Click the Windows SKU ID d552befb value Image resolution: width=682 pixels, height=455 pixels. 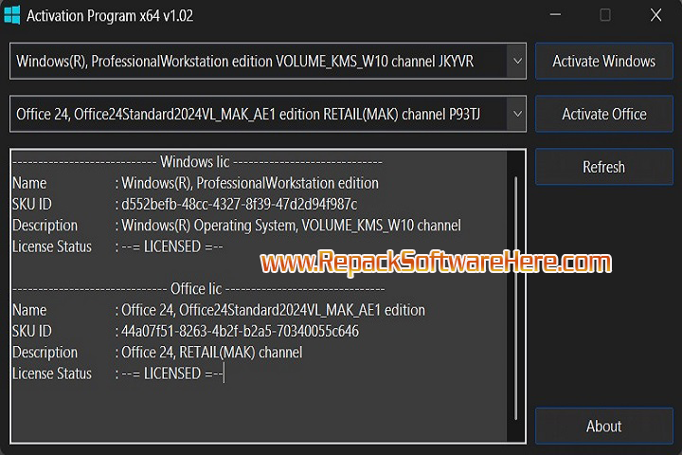[x=240, y=204]
